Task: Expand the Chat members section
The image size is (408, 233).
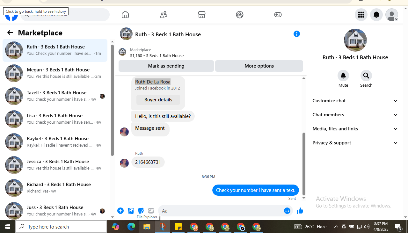Action: pos(355,115)
